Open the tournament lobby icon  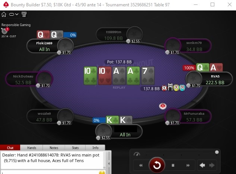(x=24, y=15)
